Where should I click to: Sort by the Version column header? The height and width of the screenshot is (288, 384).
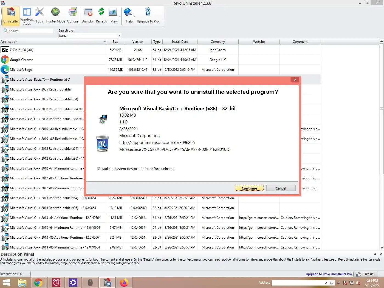click(138, 42)
